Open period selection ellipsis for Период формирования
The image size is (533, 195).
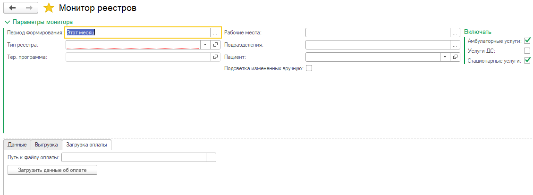coord(215,32)
